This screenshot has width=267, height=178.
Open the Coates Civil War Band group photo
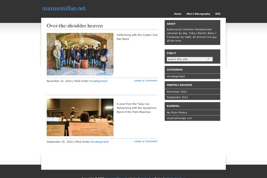tap(80, 54)
